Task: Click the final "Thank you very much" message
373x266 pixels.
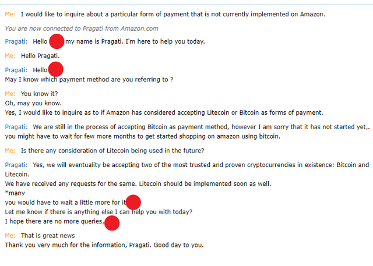Action: click(104, 245)
